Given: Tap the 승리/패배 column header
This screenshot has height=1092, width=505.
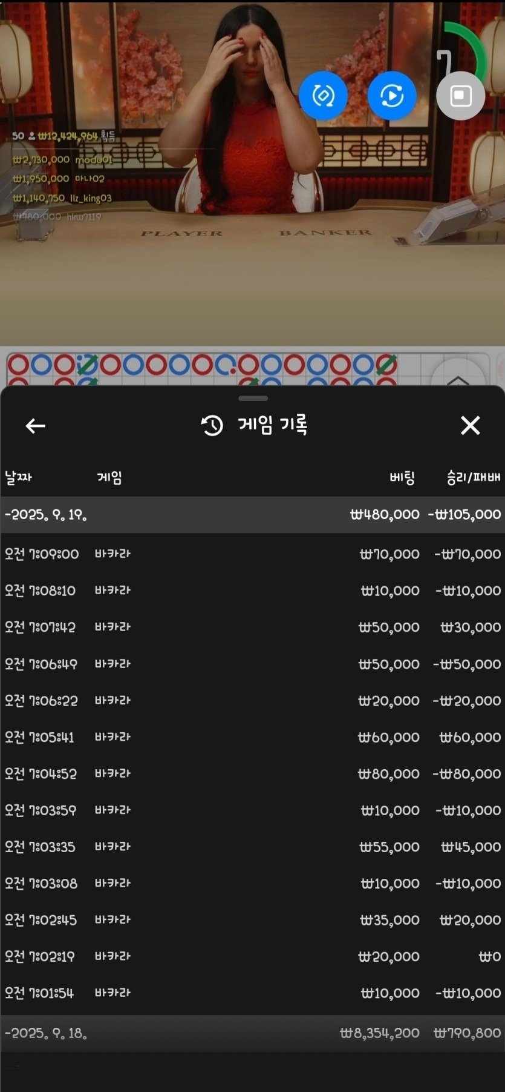Looking at the screenshot, I should point(473,478).
